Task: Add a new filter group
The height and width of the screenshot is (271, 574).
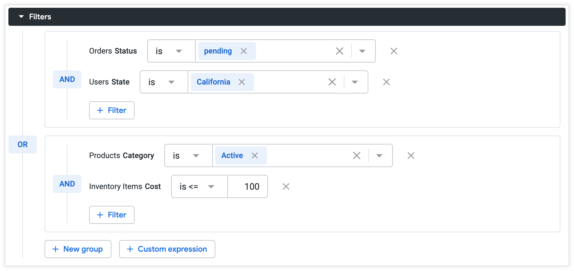Action: click(78, 249)
